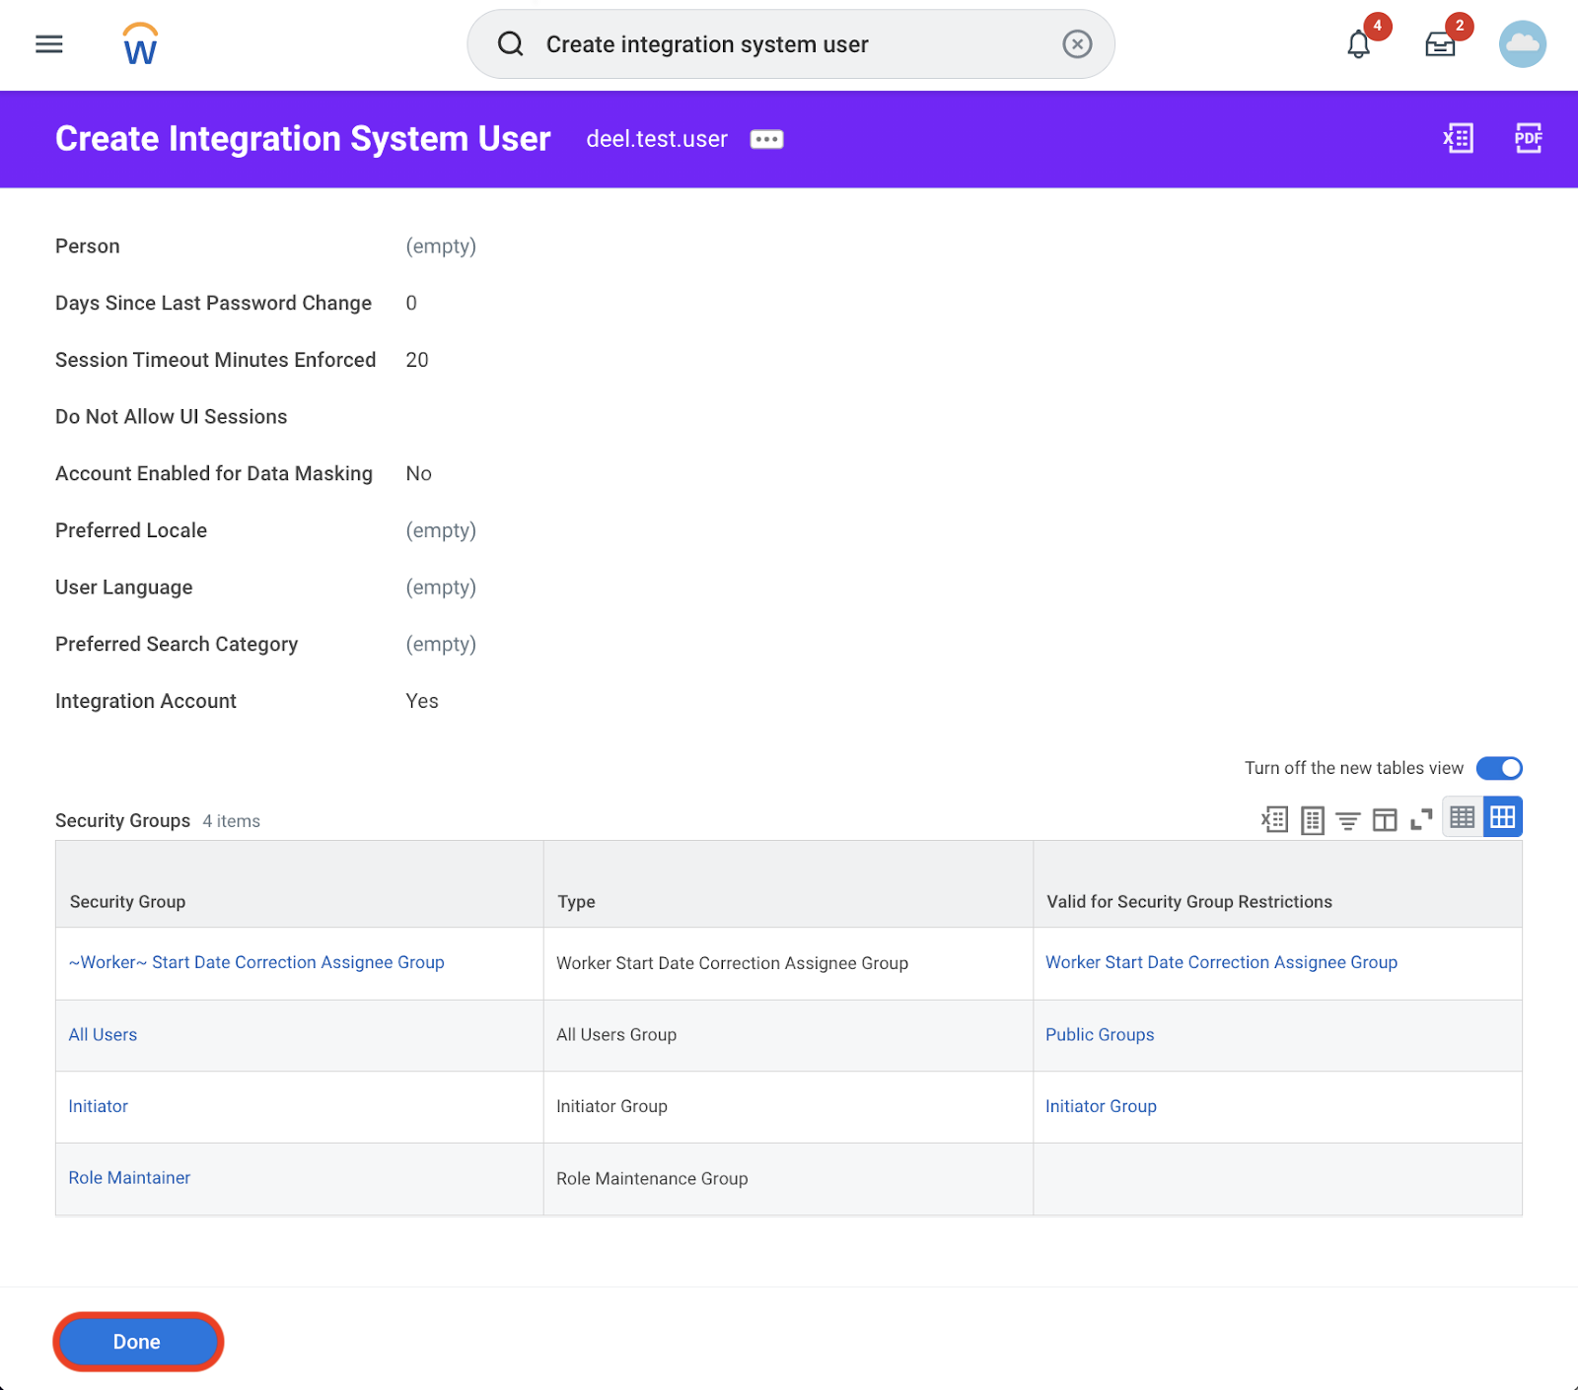Expand Security Groups table to fullscreen

(x=1421, y=819)
